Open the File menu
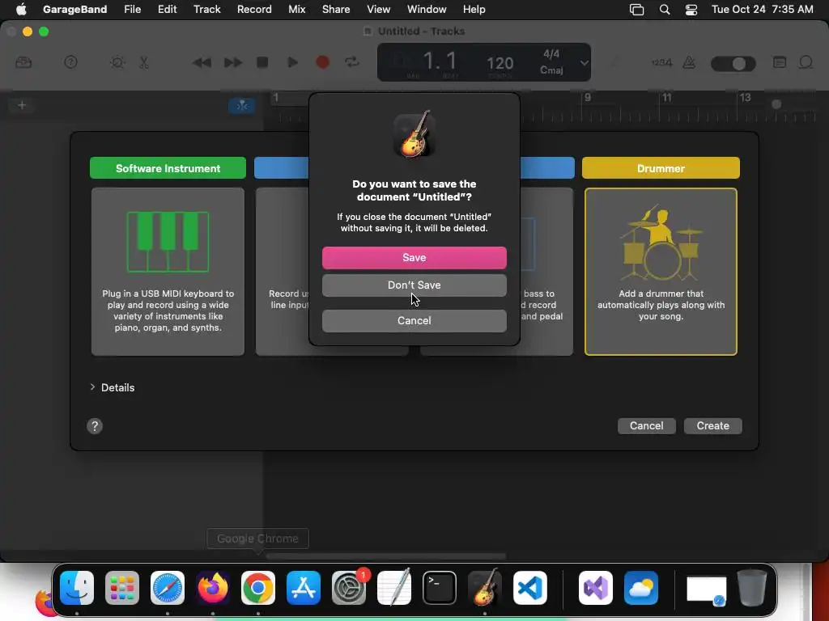Viewport: 829px width, 621px height. point(132,9)
